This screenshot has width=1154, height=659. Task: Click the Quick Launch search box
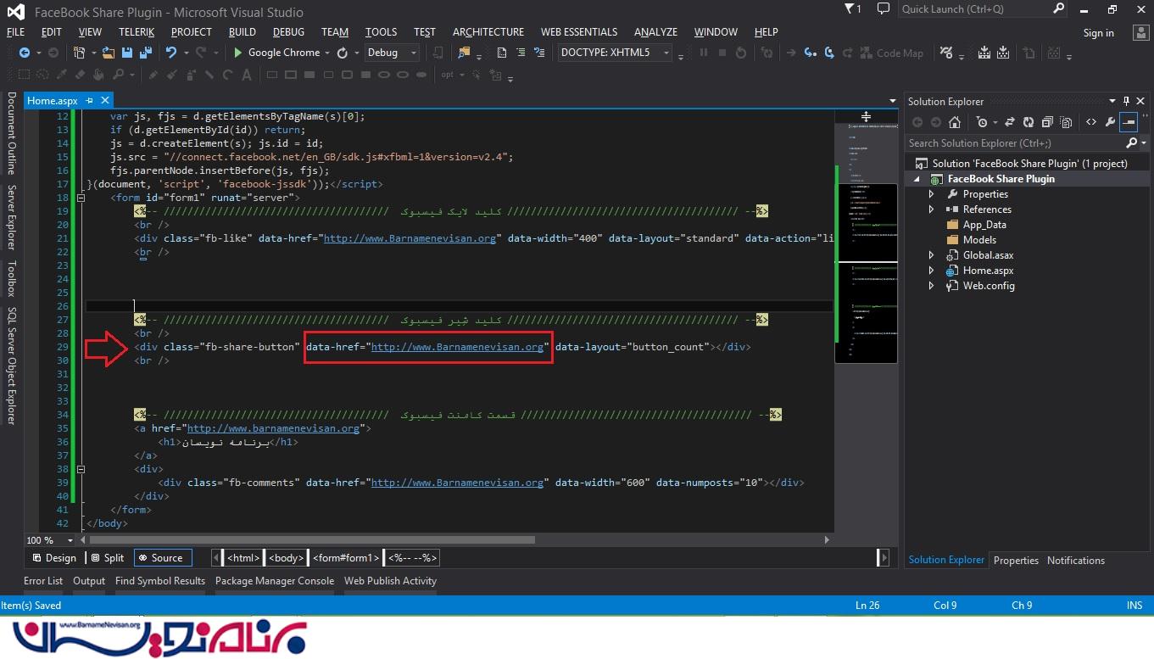tap(975, 9)
